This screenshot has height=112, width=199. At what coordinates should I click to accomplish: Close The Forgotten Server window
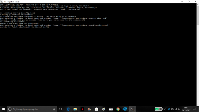coord(195,2)
